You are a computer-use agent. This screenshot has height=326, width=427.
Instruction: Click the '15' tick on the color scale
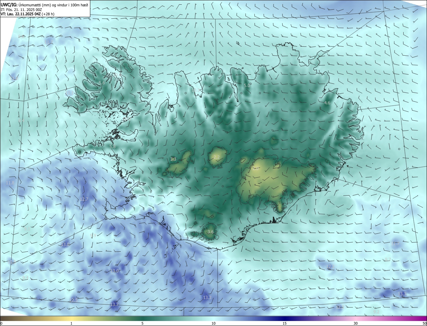285,323
